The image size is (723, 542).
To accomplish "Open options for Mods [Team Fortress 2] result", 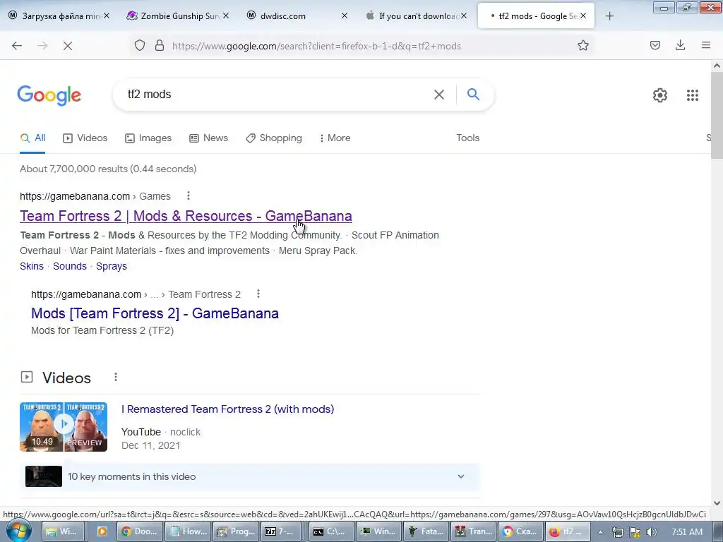I will [258, 294].
